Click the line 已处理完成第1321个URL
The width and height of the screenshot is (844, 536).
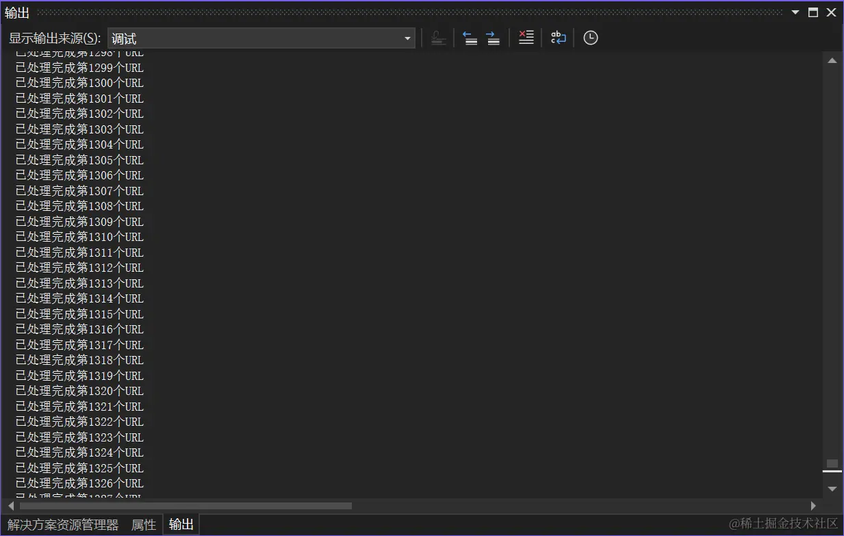(x=79, y=407)
